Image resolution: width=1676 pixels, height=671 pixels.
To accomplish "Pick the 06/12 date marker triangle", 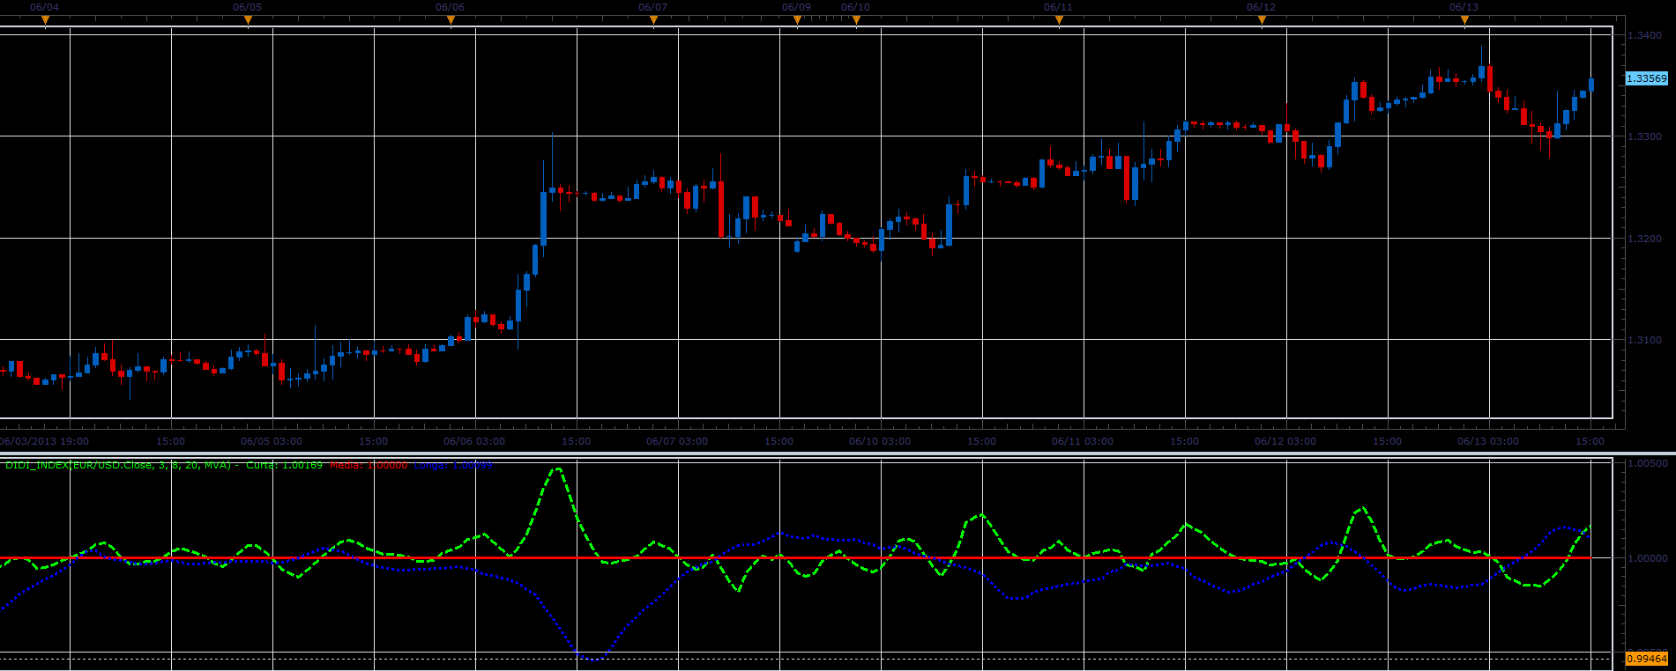I will coord(1262,19).
